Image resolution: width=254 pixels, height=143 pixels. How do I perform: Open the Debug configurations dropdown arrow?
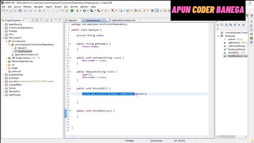81,11
